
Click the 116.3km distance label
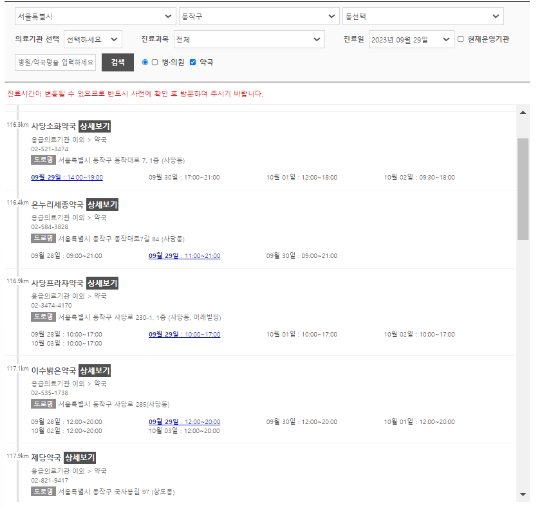[x=17, y=125]
